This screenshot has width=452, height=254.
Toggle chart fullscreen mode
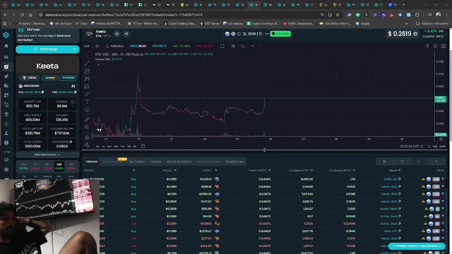[x=222, y=46]
